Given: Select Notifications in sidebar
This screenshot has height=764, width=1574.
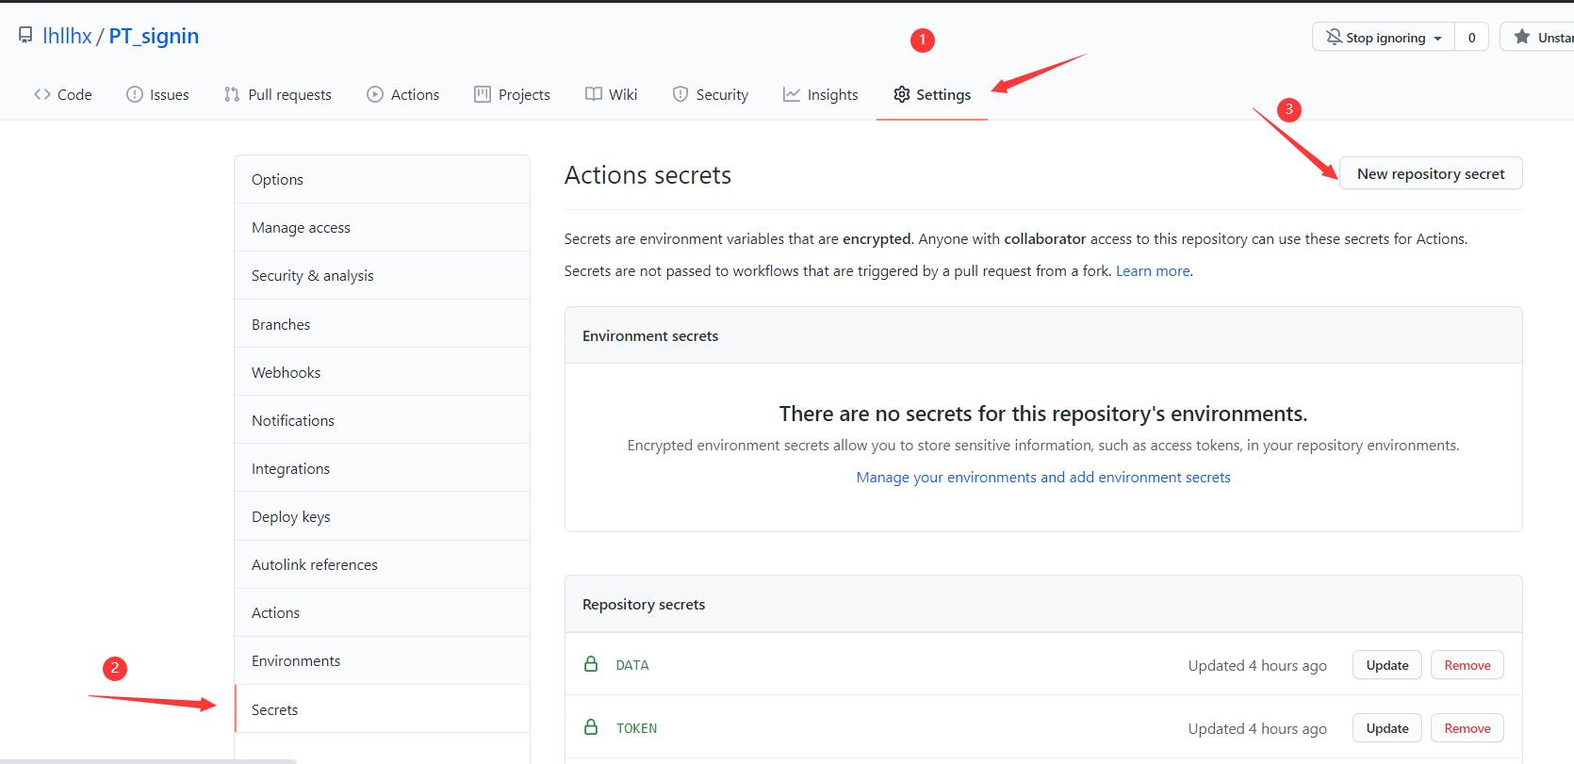Looking at the screenshot, I should tap(382, 420).
